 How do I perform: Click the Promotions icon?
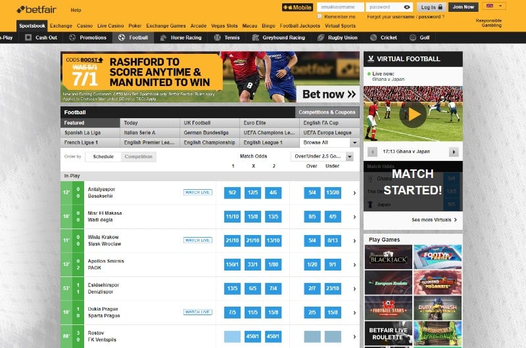(72, 37)
